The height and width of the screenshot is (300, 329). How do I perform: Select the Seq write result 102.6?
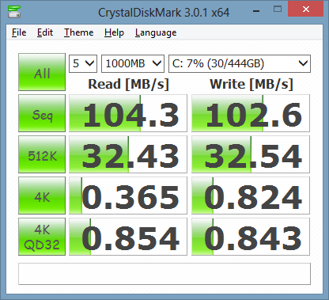tap(251, 113)
